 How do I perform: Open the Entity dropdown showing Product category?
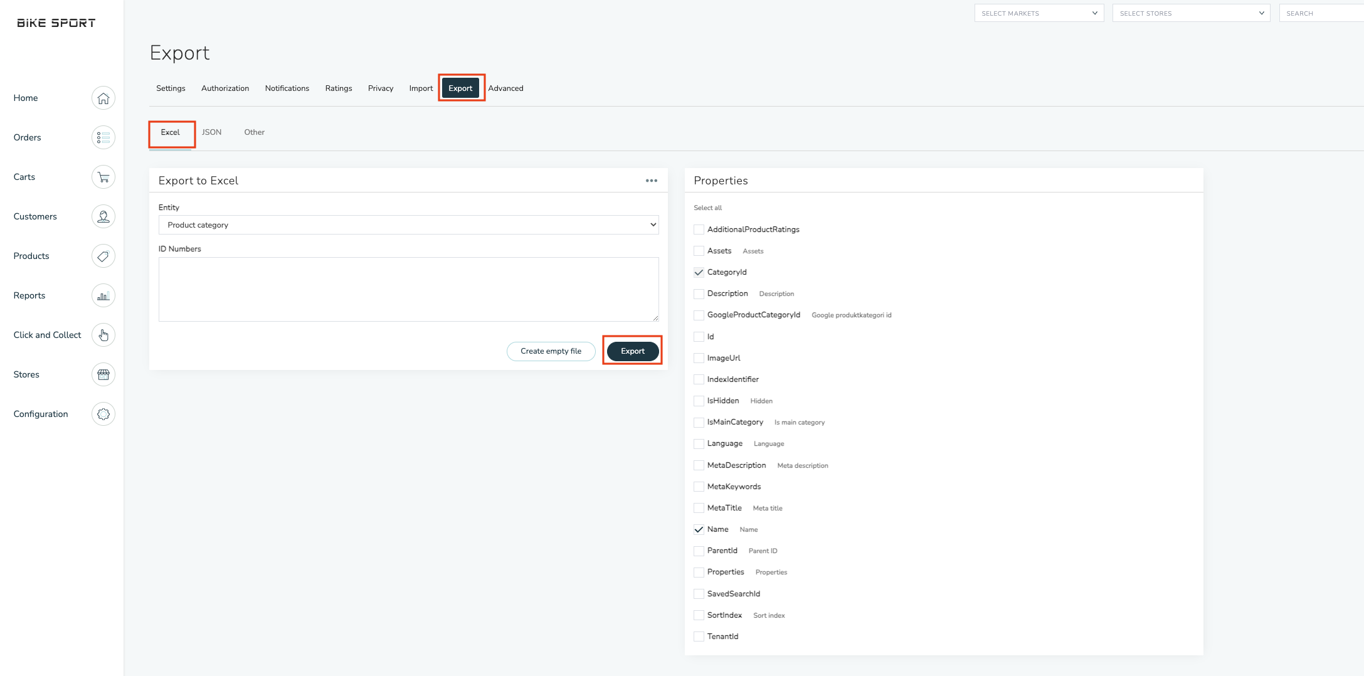click(x=408, y=224)
